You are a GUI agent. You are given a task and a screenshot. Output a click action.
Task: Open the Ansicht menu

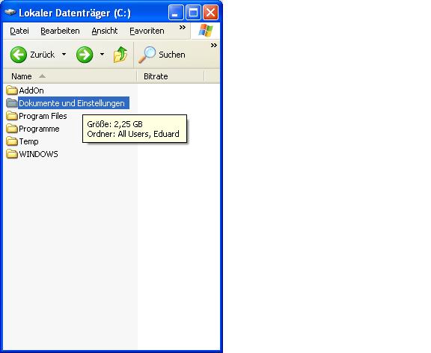click(105, 31)
